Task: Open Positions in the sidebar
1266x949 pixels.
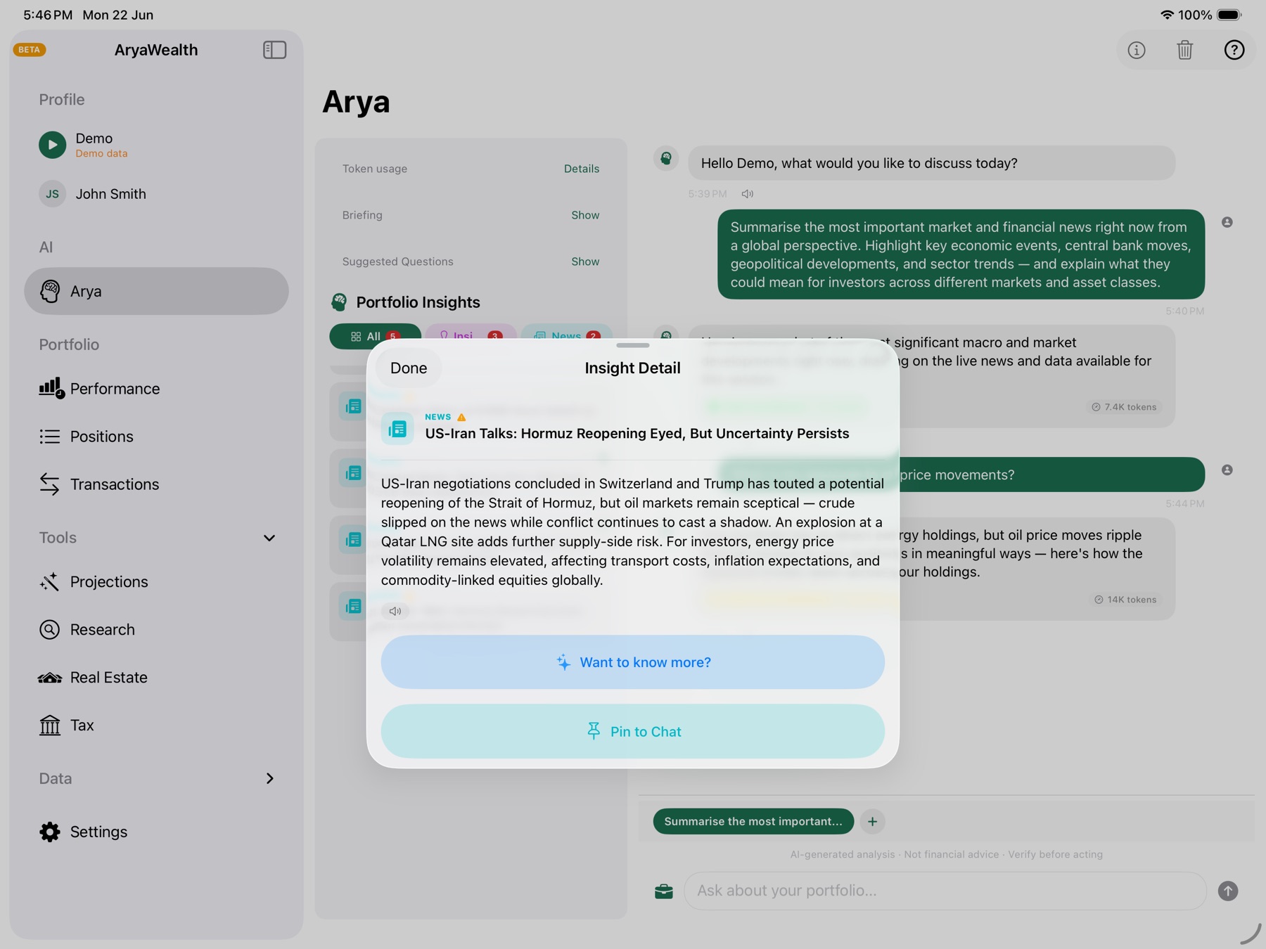Action: tap(156, 437)
